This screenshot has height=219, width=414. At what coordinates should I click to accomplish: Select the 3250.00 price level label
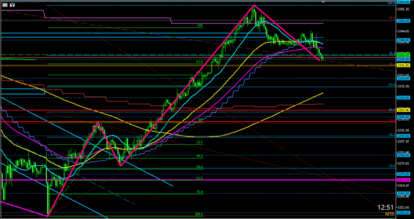[x=403, y=213]
